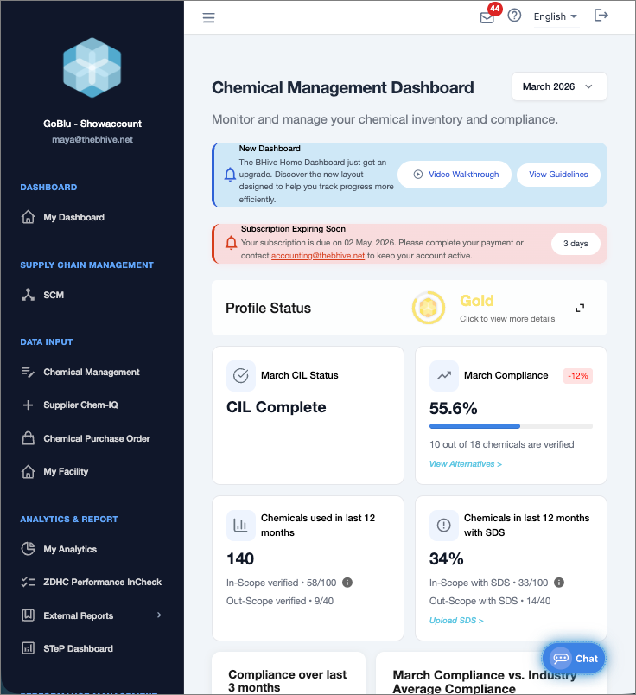Click the maya@thebhive.net account email
The width and height of the screenshot is (636, 695).
pos(92,140)
